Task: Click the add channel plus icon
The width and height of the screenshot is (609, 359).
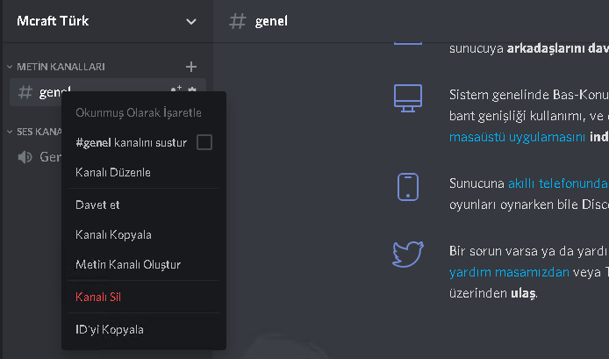Action: point(191,67)
